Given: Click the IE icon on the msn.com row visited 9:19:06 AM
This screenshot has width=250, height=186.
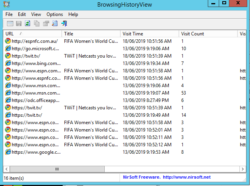Looking at the screenshot, I should (x=8, y=86).
